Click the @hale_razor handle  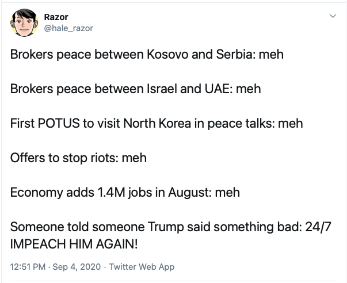pyautogui.click(x=67, y=26)
